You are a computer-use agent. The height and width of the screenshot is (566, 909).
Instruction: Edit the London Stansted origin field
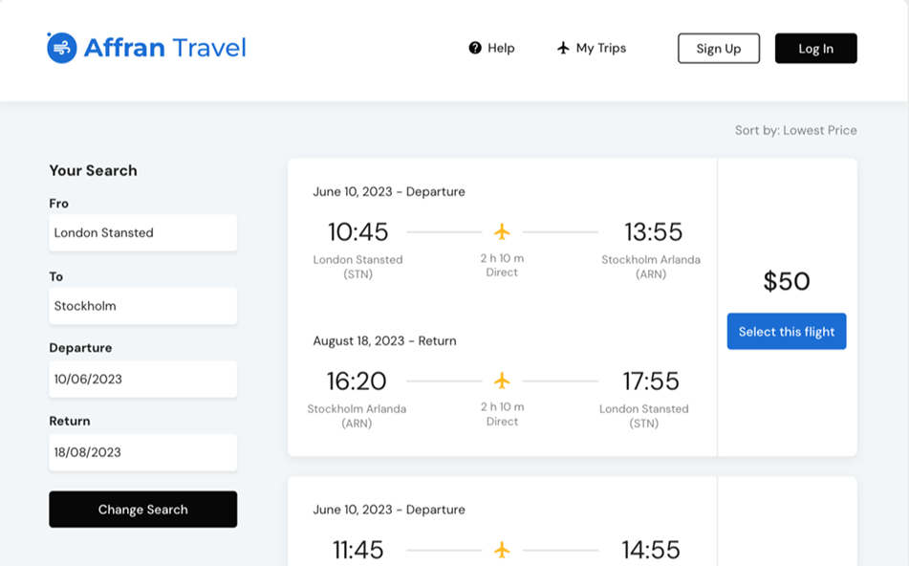click(143, 232)
